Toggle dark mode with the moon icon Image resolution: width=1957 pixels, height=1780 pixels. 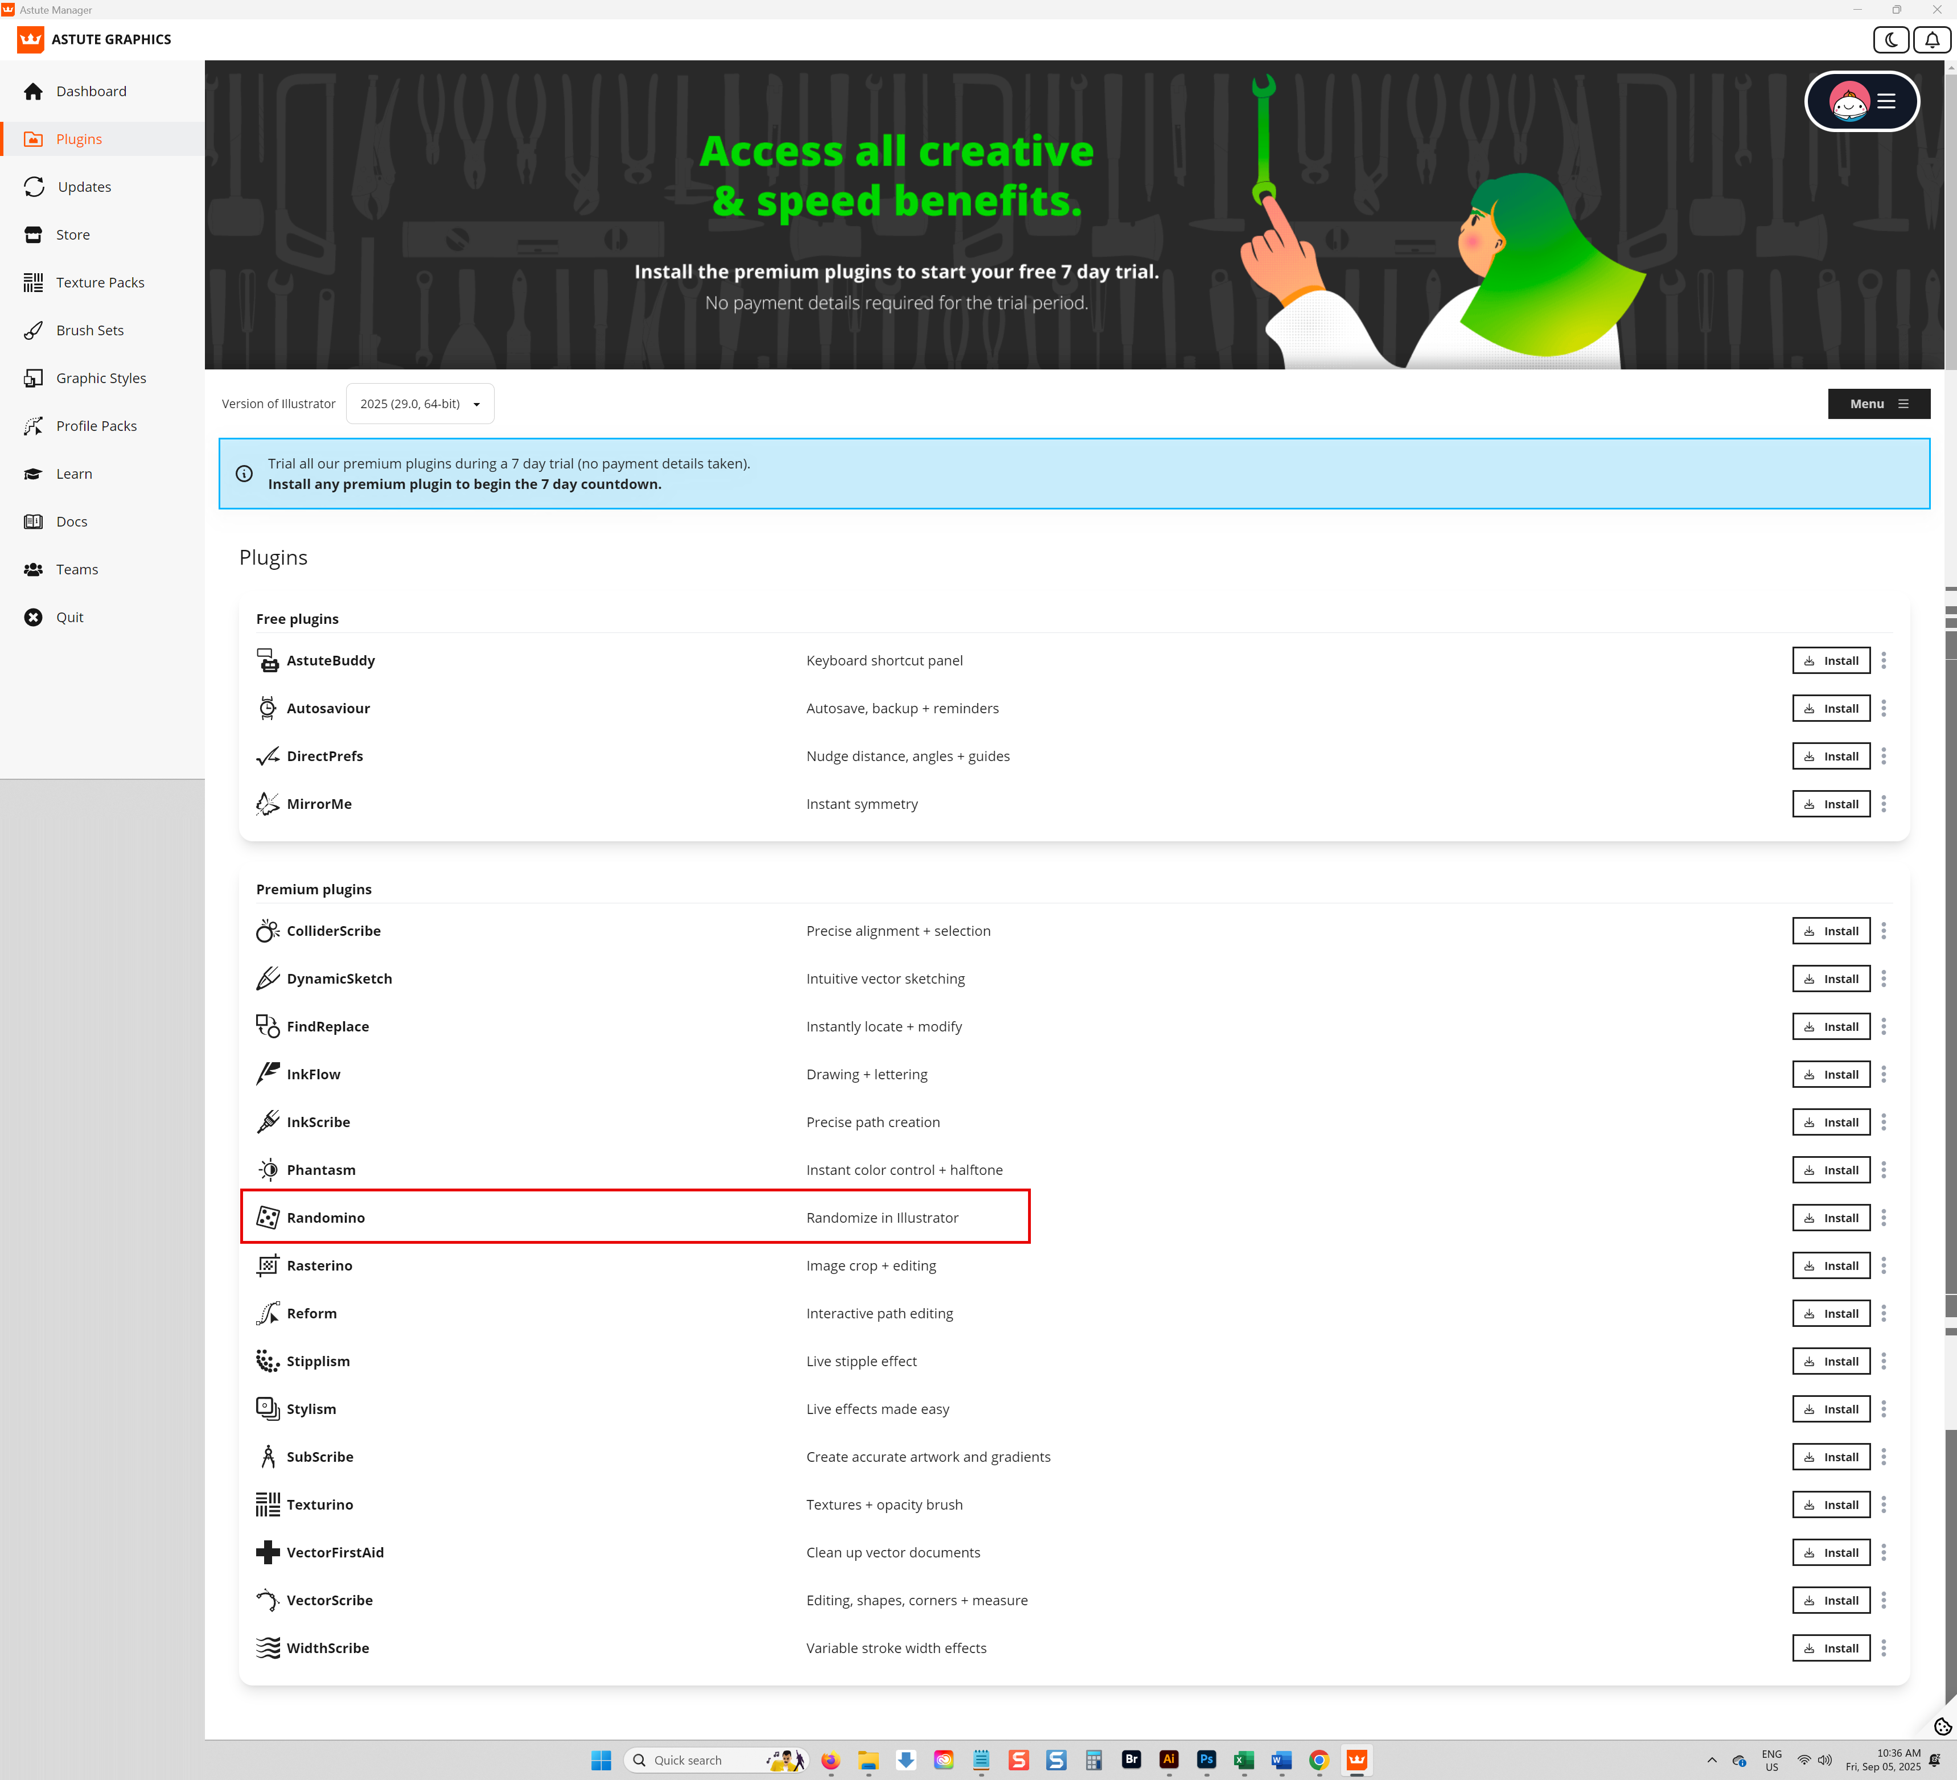click(1890, 40)
